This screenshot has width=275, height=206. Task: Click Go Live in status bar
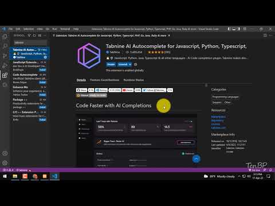pyautogui.click(x=254, y=170)
